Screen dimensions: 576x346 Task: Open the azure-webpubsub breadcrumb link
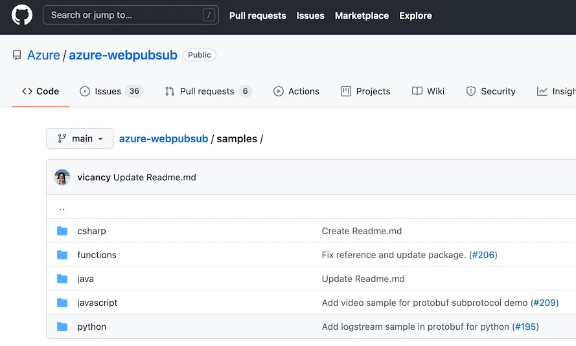163,138
